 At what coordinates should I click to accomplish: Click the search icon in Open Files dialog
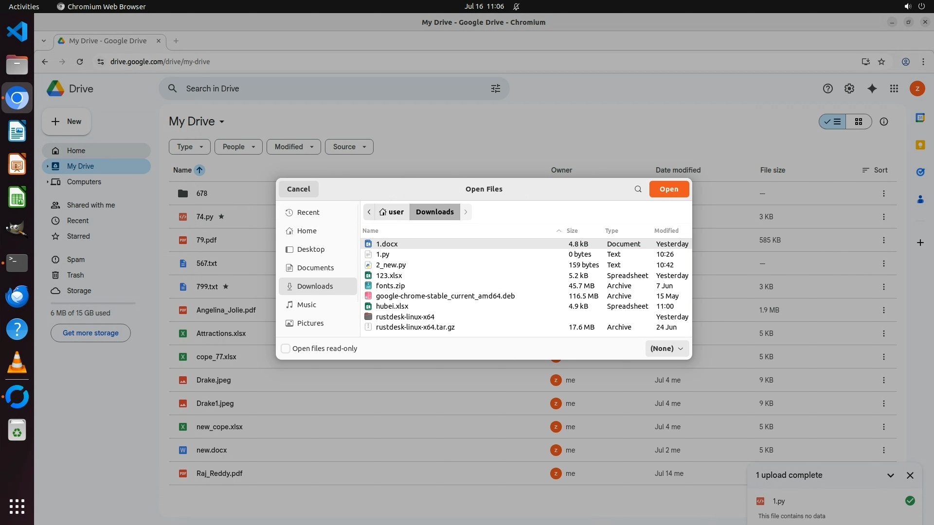coord(638,189)
